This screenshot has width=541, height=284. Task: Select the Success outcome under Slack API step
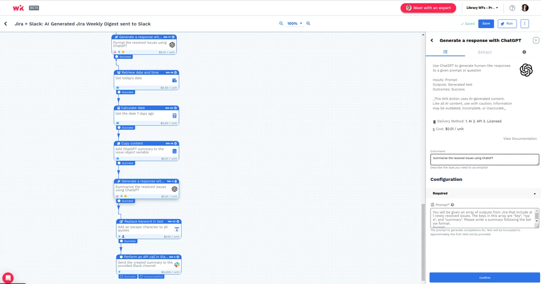tap(128, 276)
